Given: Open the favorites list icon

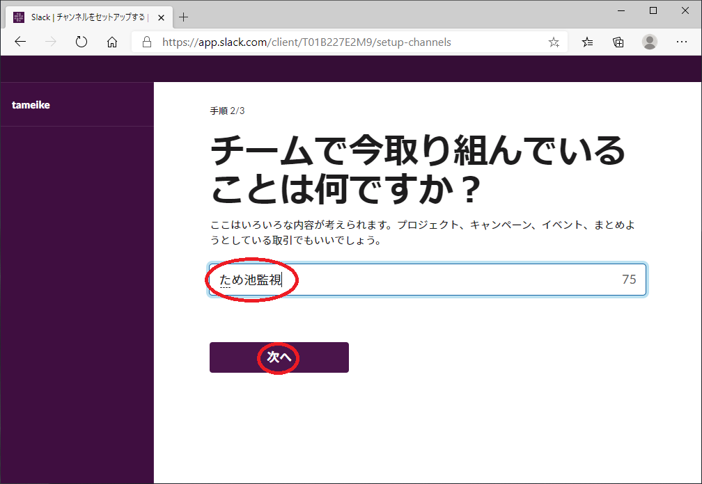Looking at the screenshot, I should tap(588, 42).
